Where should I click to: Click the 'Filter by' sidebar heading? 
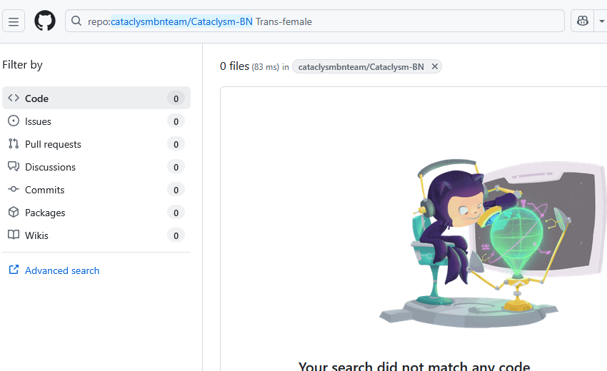point(22,65)
